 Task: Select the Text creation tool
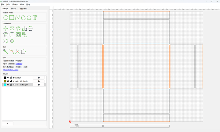point(35,18)
